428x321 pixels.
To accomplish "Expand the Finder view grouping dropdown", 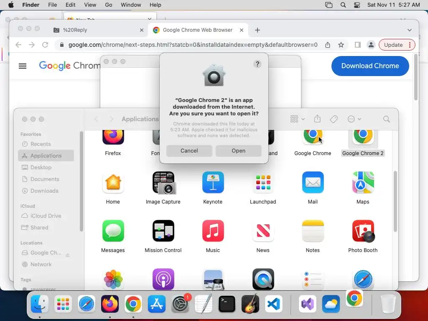I will 297,119.
